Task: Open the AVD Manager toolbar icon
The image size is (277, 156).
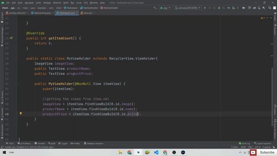Action: 259,8
